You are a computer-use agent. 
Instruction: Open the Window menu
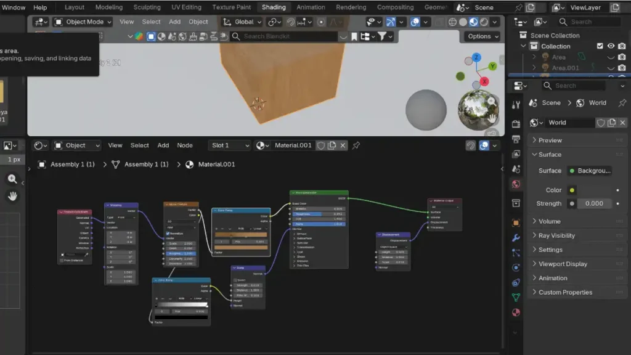pyautogui.click(x=14, y=7)
